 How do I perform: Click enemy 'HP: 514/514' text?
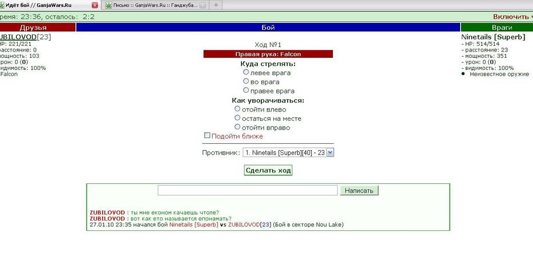(x=483, y=44)
